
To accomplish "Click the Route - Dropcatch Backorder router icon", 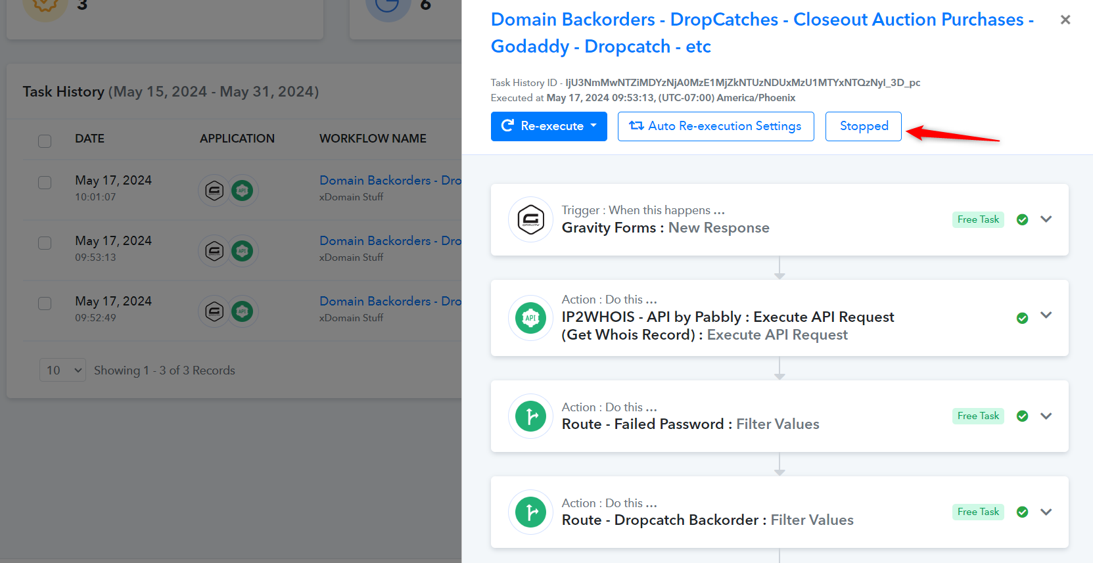I will [530, 512].
